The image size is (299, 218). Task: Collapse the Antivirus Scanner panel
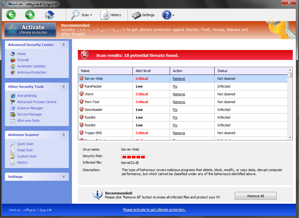[64, 134]
